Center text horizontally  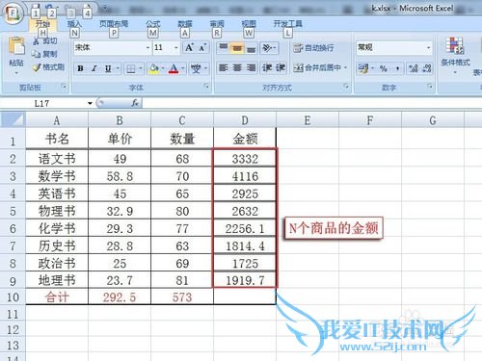tap(237, 67)
